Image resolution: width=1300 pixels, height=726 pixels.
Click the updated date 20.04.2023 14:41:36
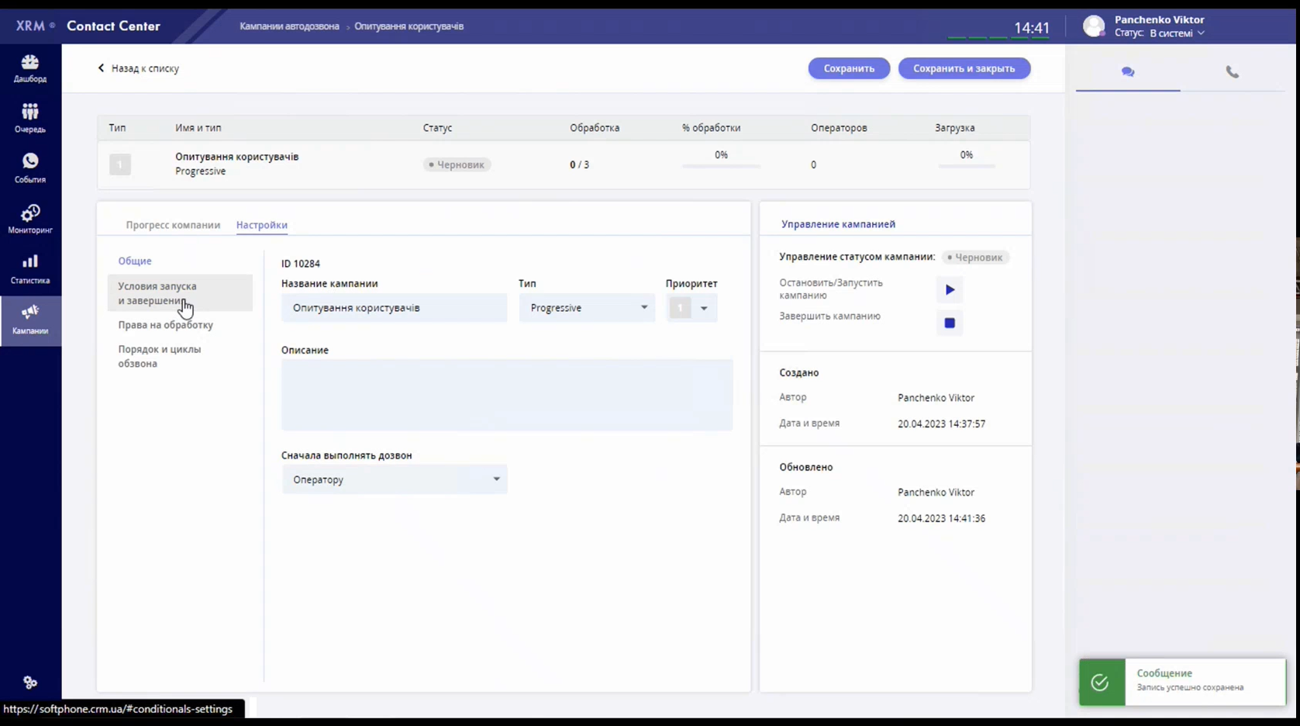[x=941, y=519]
